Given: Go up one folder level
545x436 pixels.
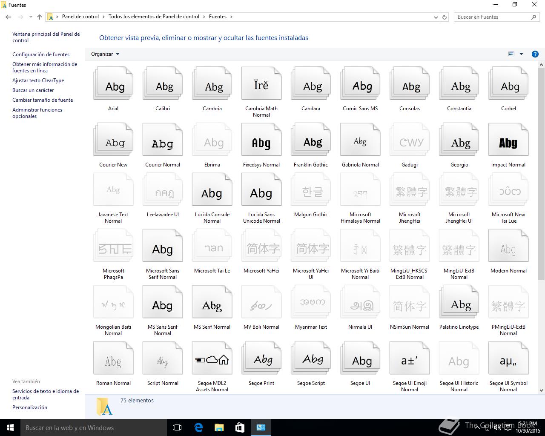Looking at the screenshot, I should pos(40,17).
